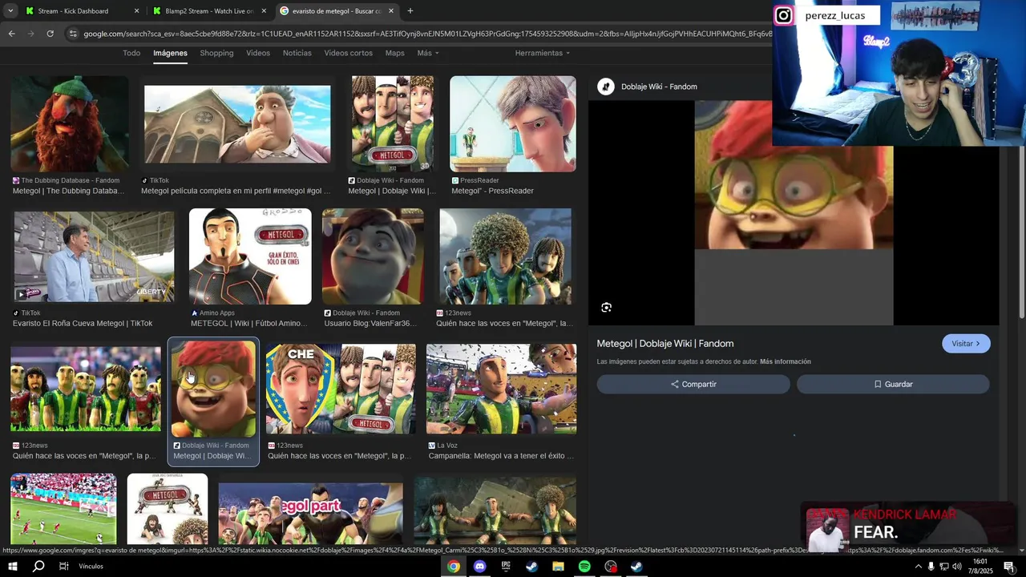Close the Stream - Kick Dashboard tab

click(136, 11)
